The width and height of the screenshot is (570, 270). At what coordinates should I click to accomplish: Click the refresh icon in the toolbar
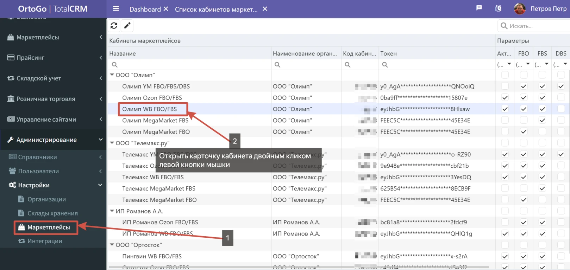[114, 26]
